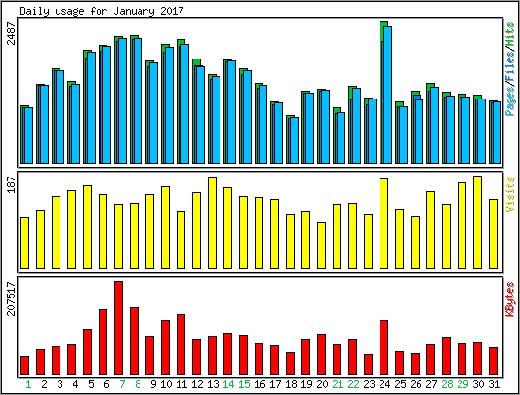
Task: Click the 2487 hits axis maximum label
Action: click(x=12, y=33)
